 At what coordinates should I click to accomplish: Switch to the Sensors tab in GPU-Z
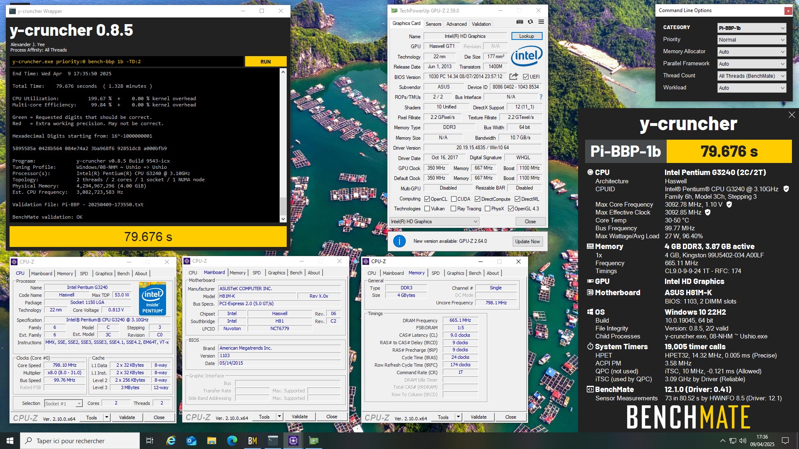433,24
